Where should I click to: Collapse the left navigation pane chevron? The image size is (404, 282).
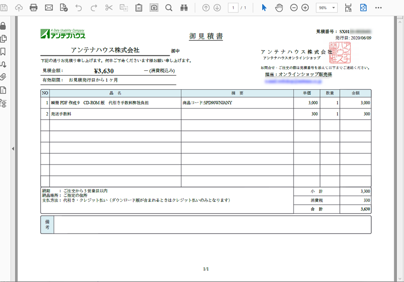pyautogui.click(x=12, y=149)
